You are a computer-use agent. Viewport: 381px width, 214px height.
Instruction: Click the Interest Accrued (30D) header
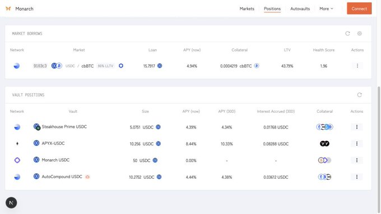276,111
